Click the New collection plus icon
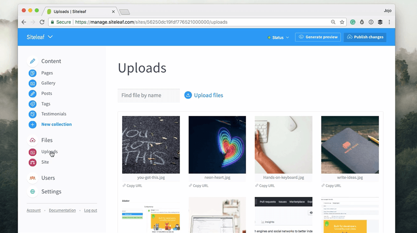This screenshot has width=417, height=233. 33,124
